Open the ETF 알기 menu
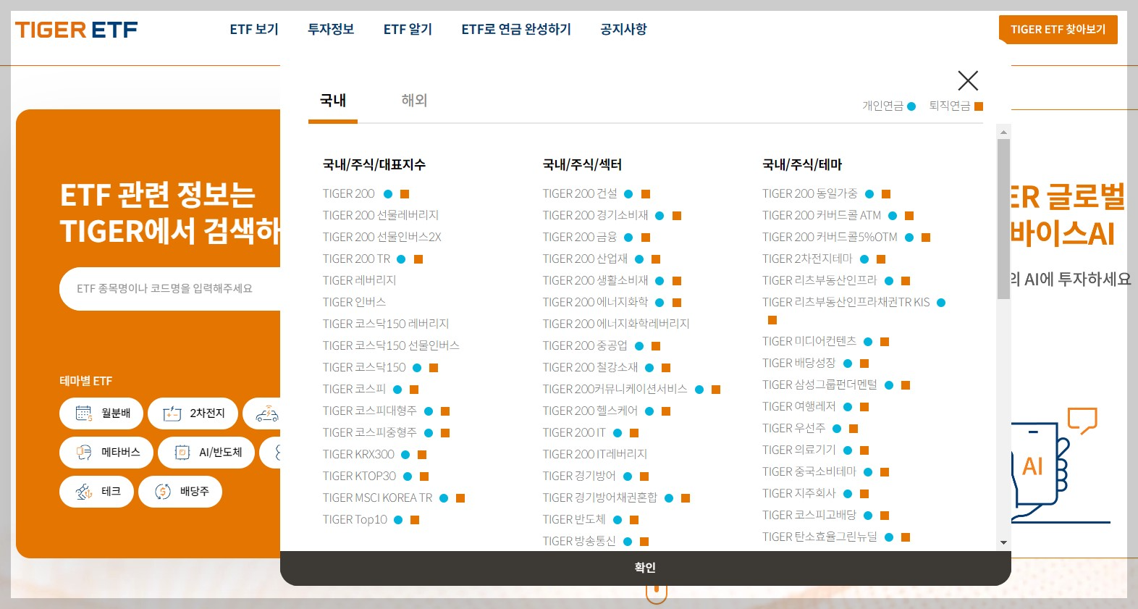1138x609 pixels. pyautogui.click(x=408, y=29)
